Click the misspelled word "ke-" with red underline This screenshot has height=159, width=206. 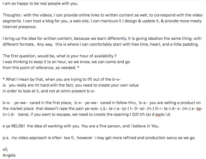click(200, 109)
